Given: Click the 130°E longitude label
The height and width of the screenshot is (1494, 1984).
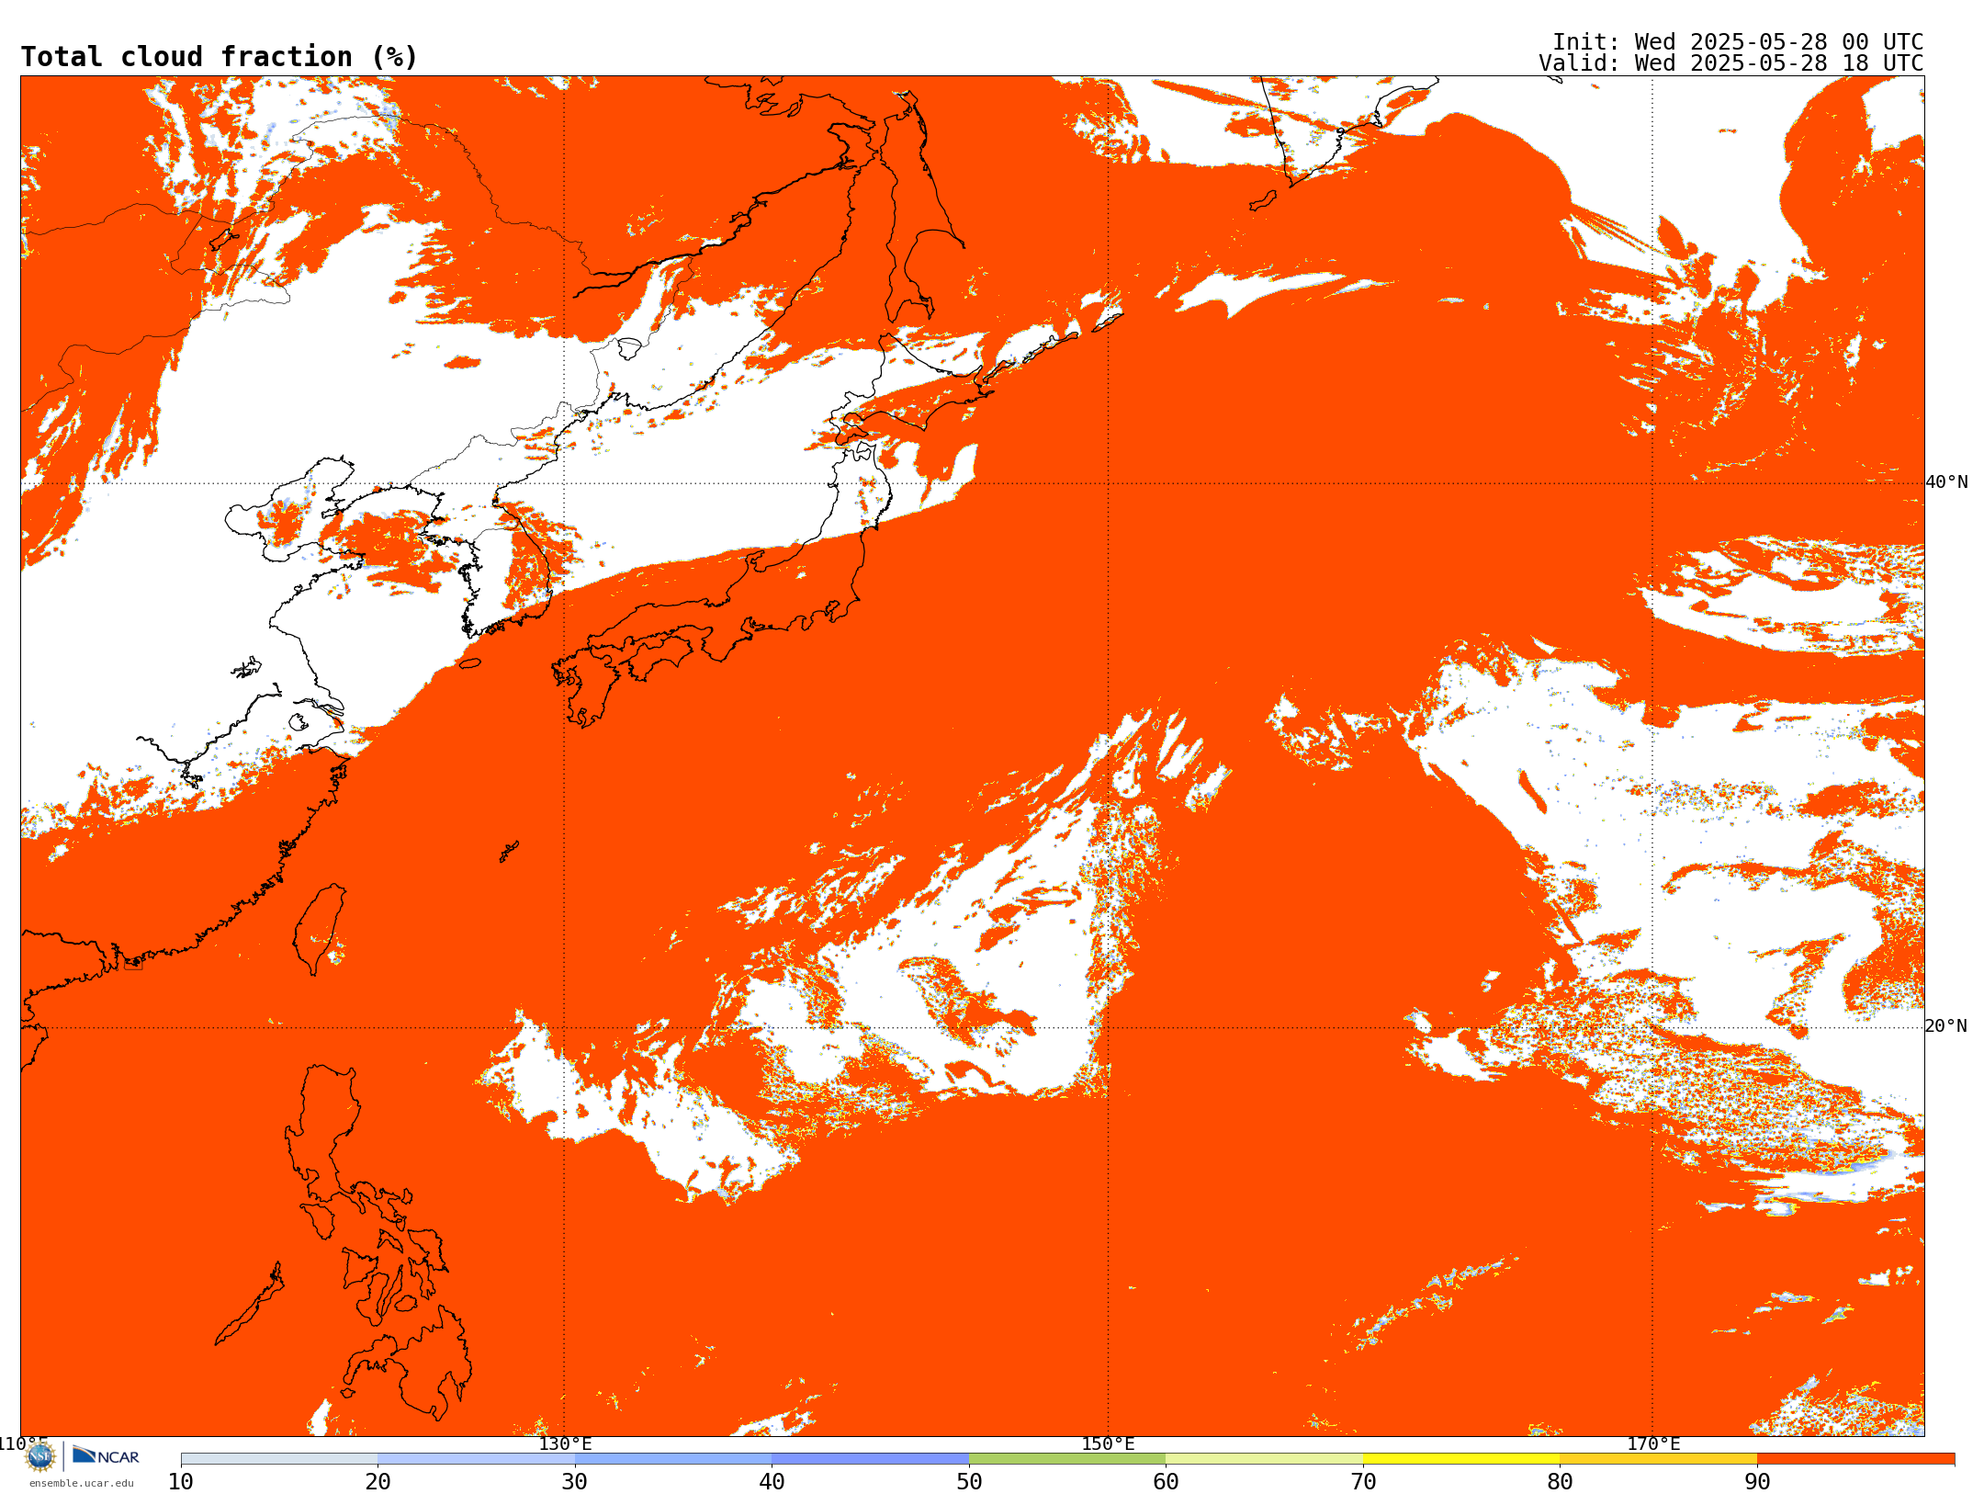Looking at the screenshot, I should [x=565, y=1444].
